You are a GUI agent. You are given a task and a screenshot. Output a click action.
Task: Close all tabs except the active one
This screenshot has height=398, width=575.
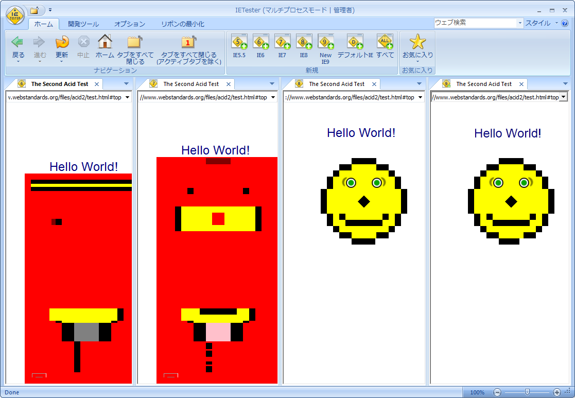coord(189,50)
